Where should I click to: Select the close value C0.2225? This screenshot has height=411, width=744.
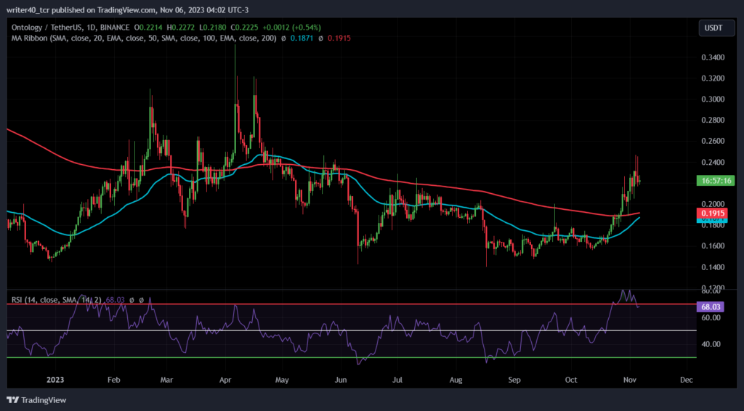pyautogui.click(x=244, y=28)
